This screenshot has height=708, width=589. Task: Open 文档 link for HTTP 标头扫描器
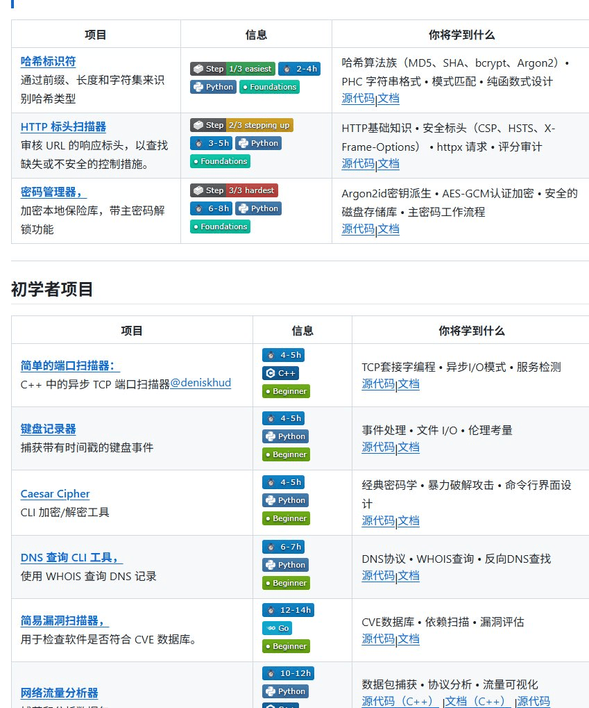tap(389, 164)
